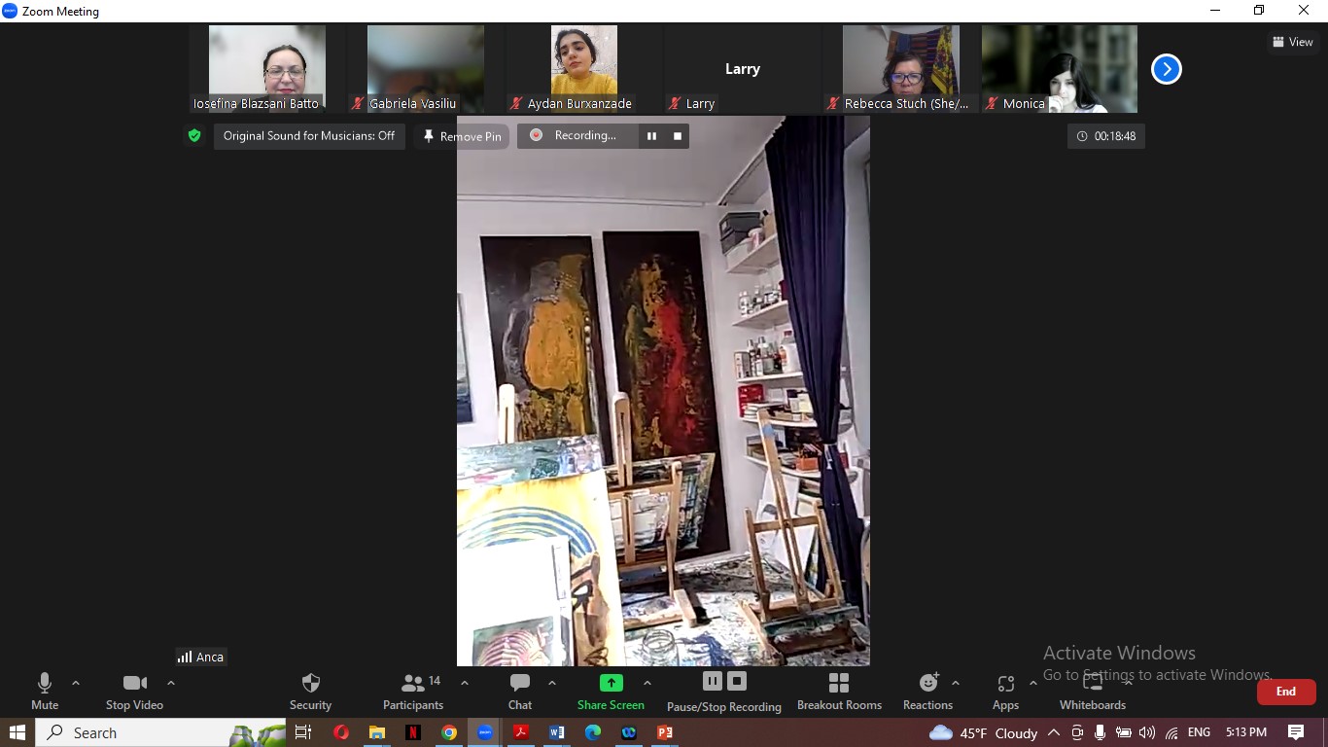Open Breakout Rooms

click(x=839, y=692)
